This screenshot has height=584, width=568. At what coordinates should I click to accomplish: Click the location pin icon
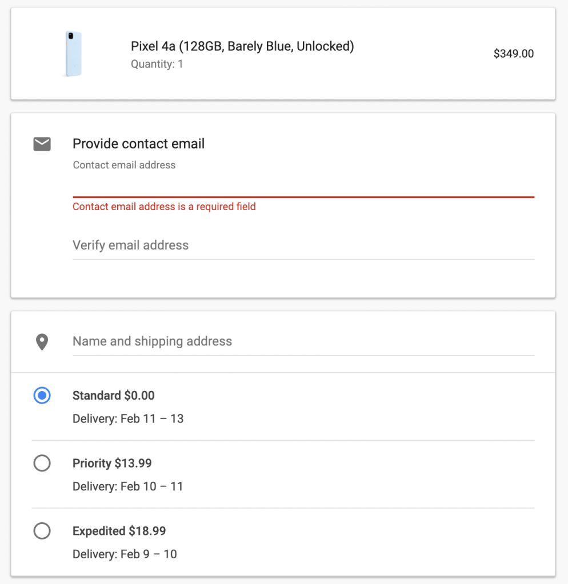[x=42, y=342]
